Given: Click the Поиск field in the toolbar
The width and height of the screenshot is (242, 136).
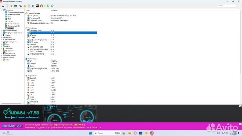Looking at the screenshot, I should tap(229, 6).
